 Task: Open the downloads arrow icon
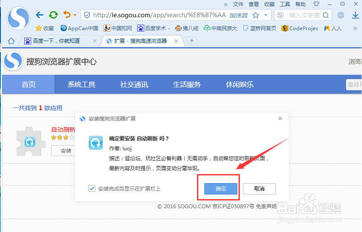coord(356,15)
